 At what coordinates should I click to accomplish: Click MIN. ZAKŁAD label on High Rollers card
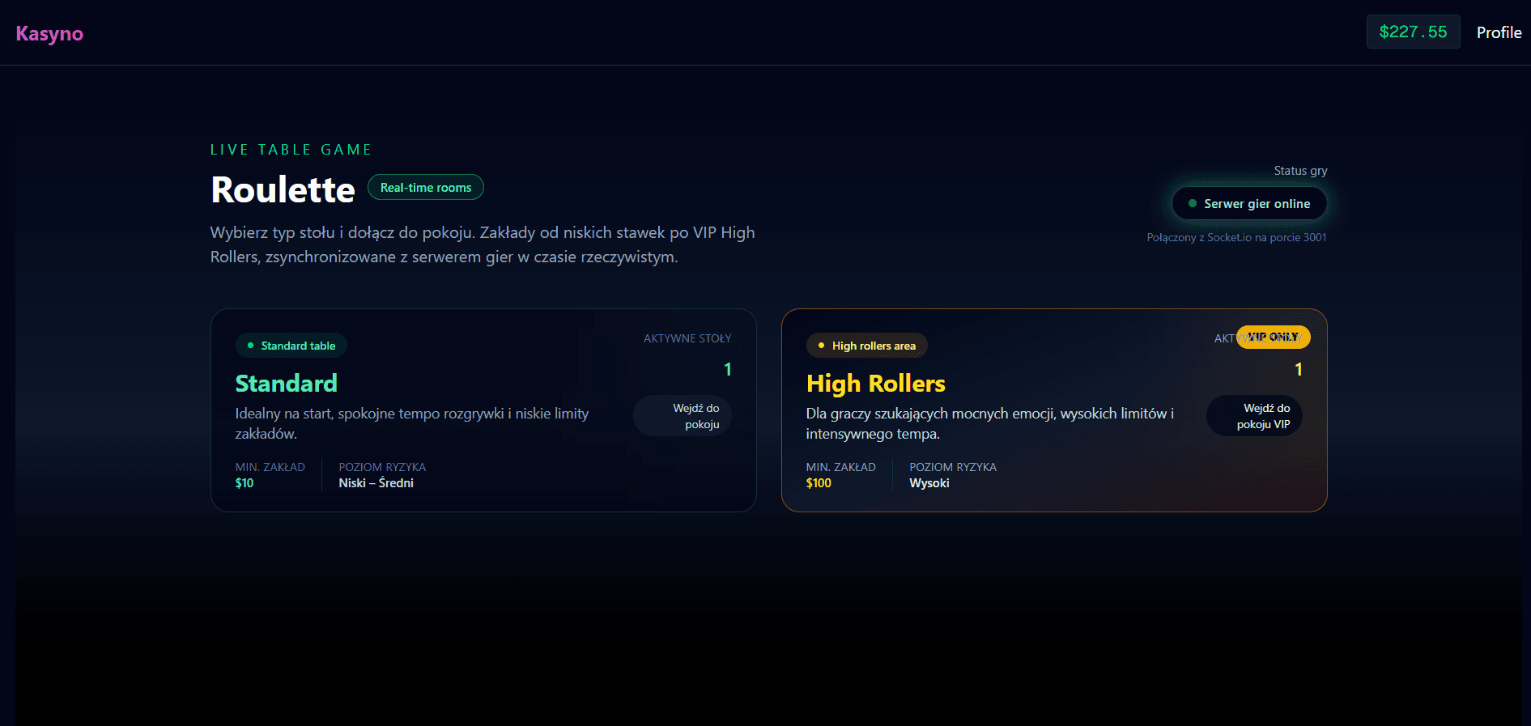[x=840, y=467]
